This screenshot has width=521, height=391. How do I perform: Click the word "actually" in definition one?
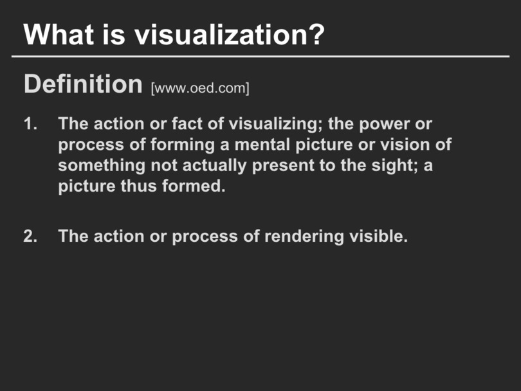(216, 165)
